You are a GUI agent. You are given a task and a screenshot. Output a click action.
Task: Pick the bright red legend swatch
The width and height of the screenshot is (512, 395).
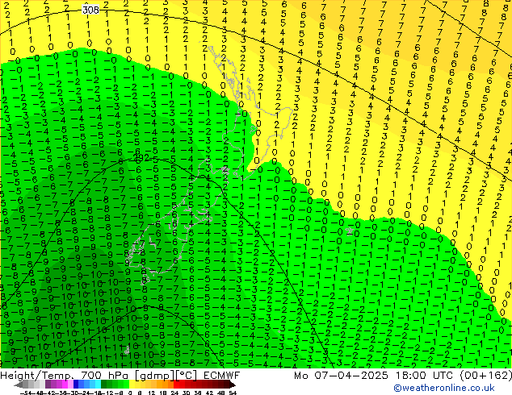coord(177,385)
